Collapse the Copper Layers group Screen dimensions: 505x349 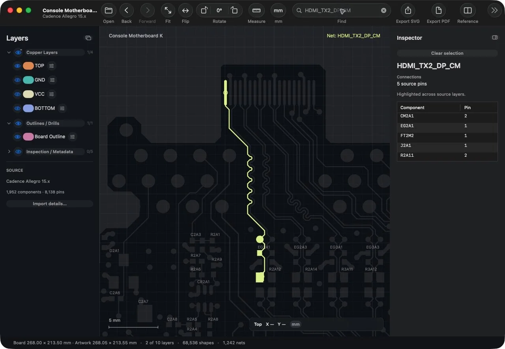9,52
